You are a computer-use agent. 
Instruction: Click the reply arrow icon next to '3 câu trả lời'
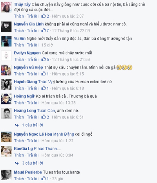click(17, 163)
